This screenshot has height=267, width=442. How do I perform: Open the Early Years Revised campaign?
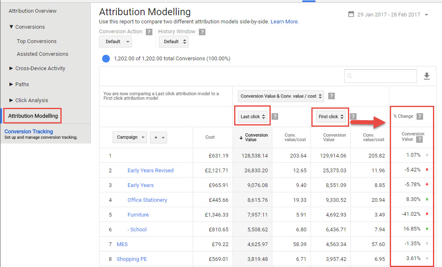150,170
